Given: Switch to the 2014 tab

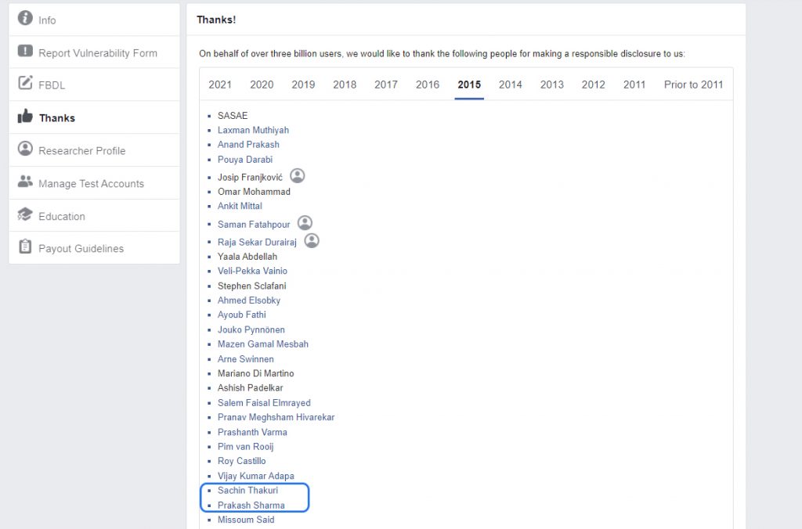Looking at the screenshot, I should point(511,85).
